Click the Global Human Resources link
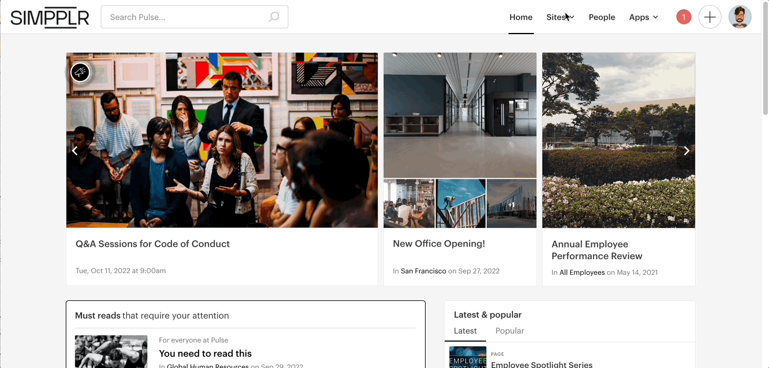This screenshot has width=769, height=368. 208,366
